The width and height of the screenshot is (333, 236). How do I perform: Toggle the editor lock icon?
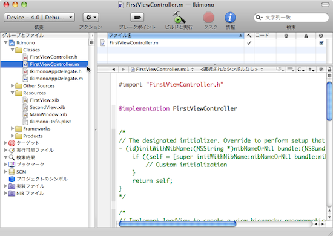(329, 70)
